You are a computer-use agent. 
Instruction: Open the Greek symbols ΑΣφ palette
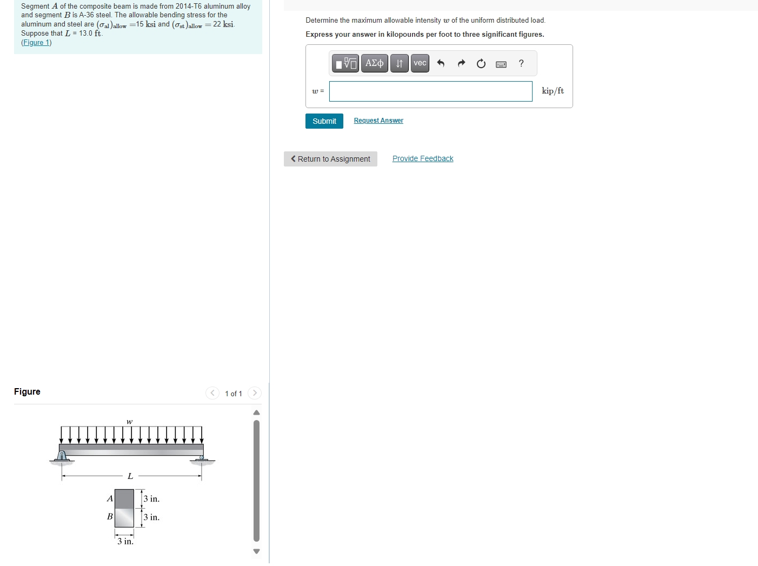pos(374,63)
